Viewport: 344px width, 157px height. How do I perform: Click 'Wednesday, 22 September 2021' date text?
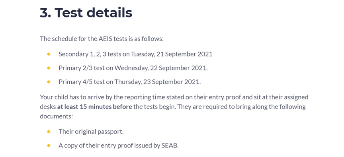pos(161,68)
